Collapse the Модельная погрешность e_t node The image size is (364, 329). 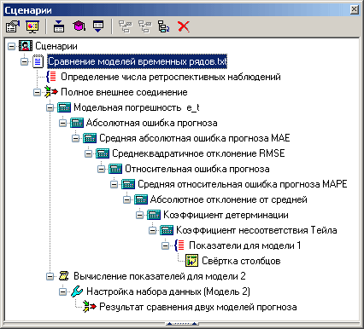50,107
